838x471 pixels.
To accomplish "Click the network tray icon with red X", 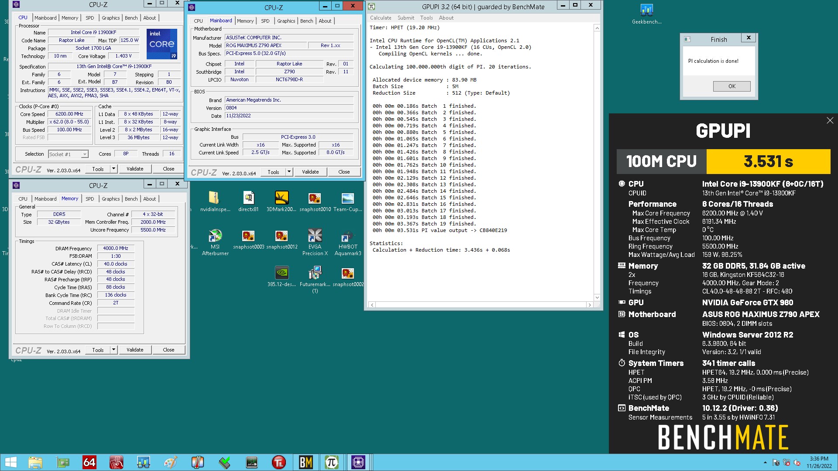I will pyautogui.click(x=786, y=463).
